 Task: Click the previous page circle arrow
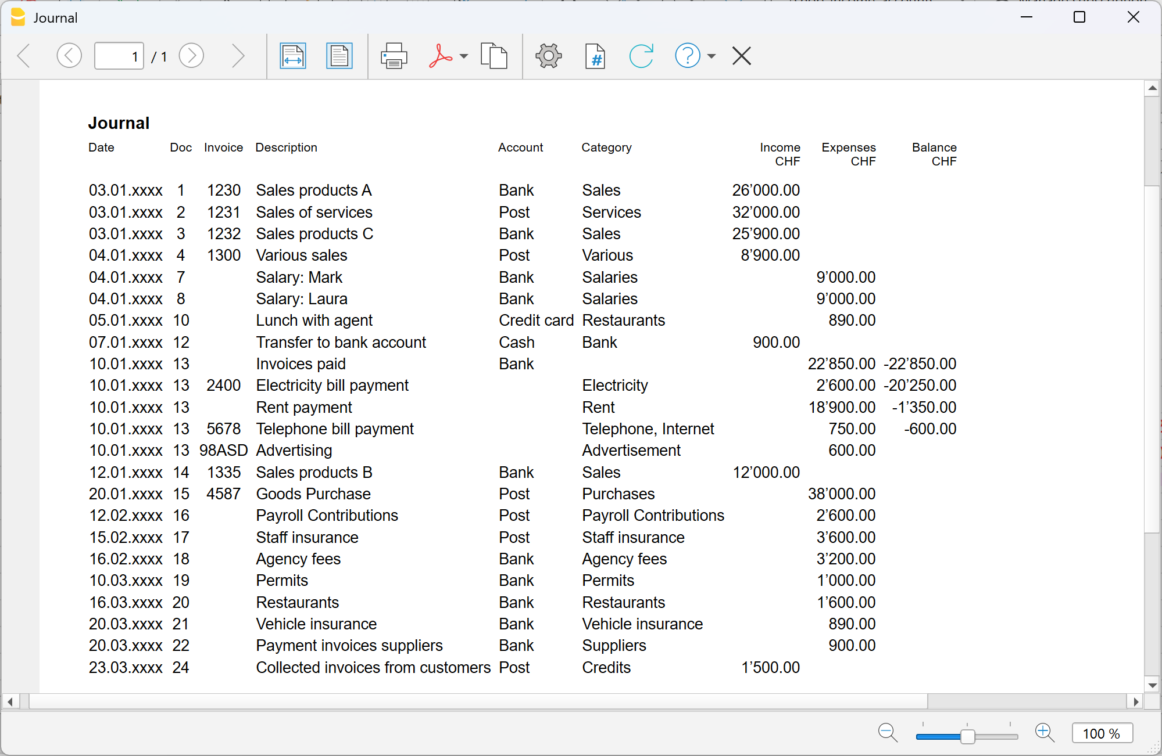click(69, 56)
